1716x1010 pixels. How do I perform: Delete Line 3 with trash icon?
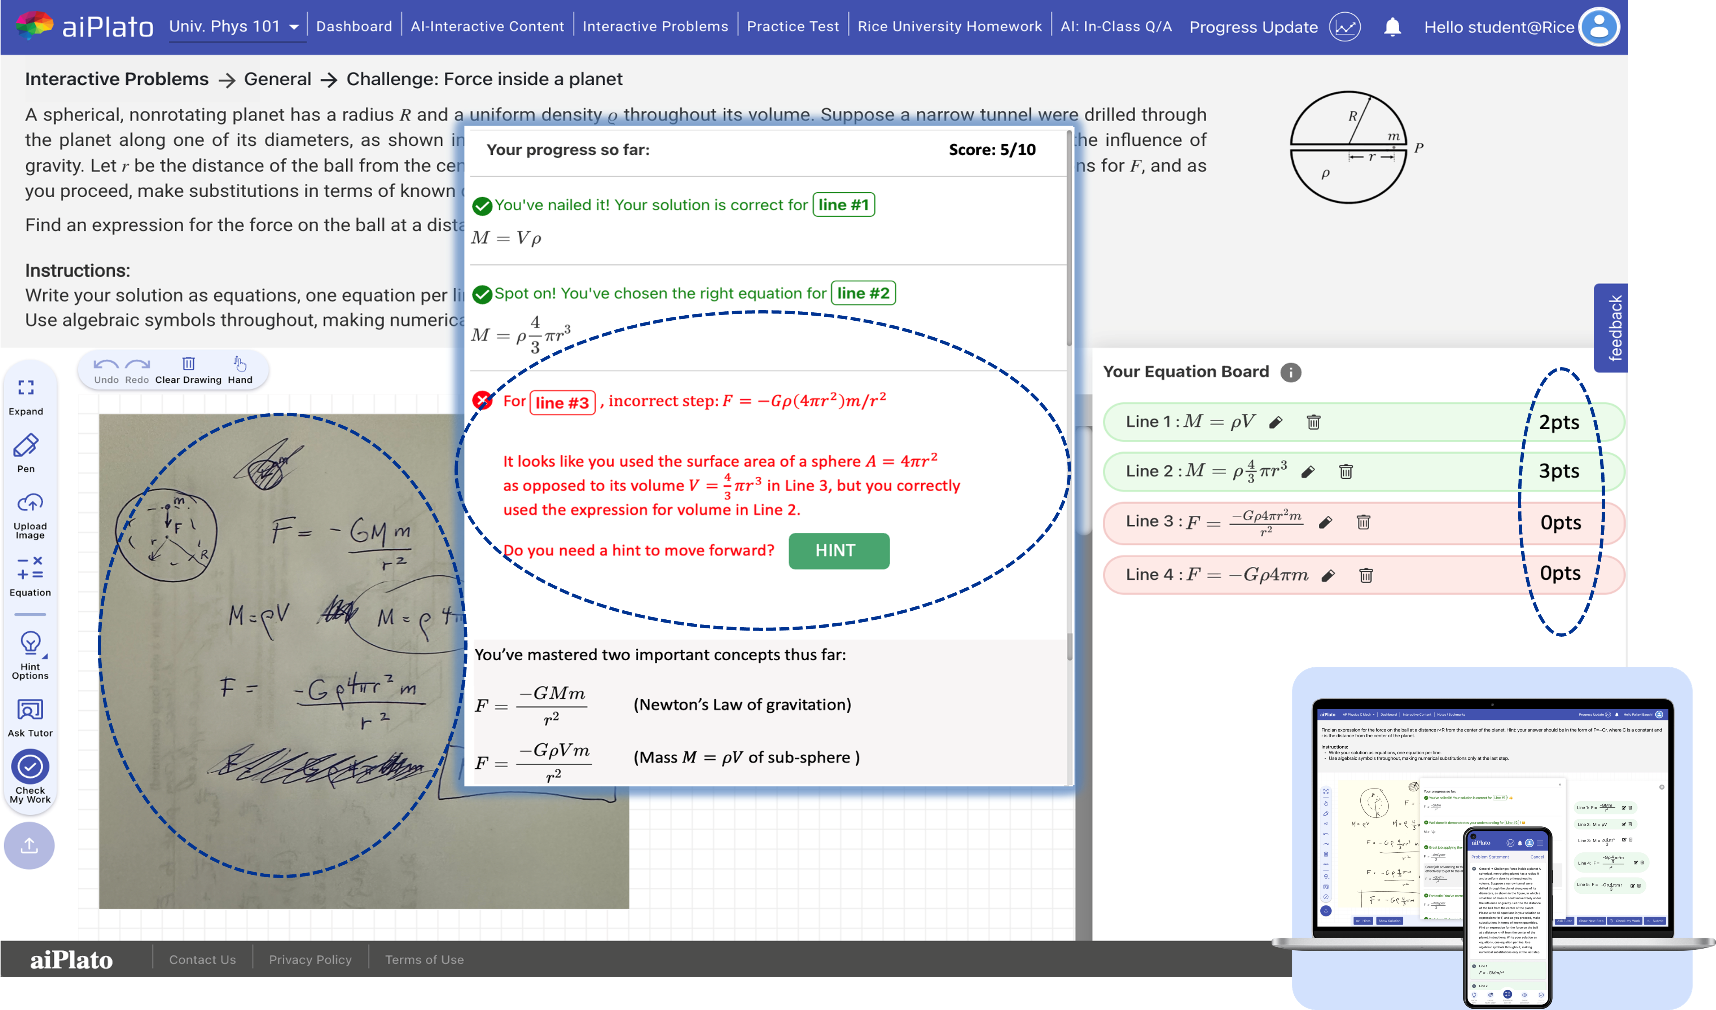click(x=1363, y=522)
